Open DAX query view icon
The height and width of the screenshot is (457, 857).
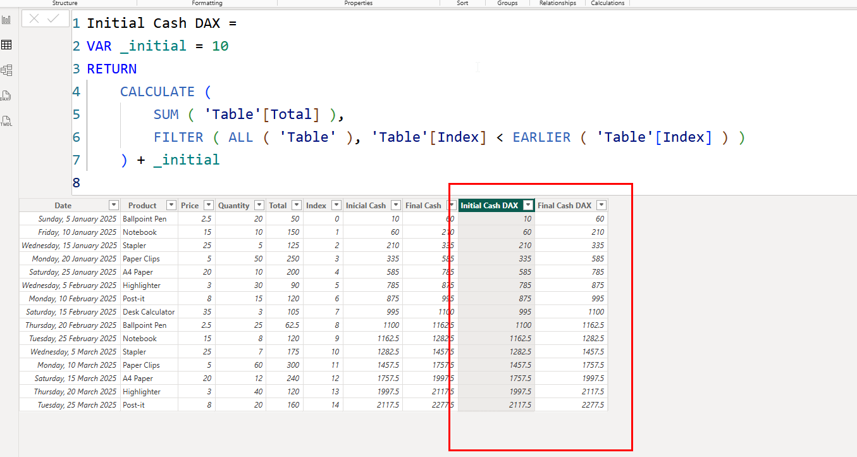tap(6, 96)
